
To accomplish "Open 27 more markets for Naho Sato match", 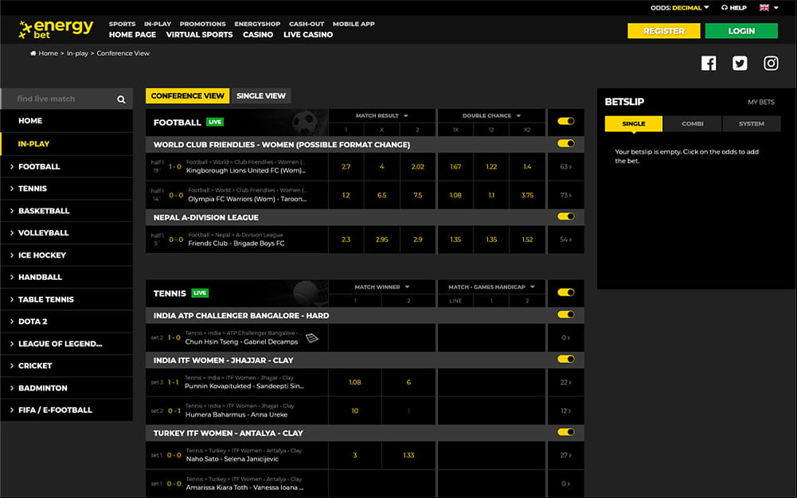I will pyautogui.click(x=565, y=455).
